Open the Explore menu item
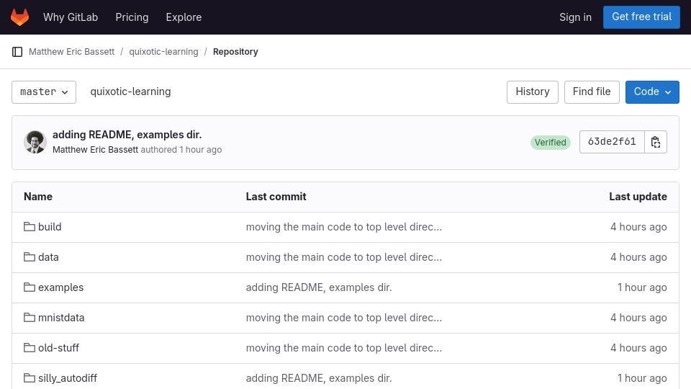Screen dimensions: 691x389 tap(184, 17)
